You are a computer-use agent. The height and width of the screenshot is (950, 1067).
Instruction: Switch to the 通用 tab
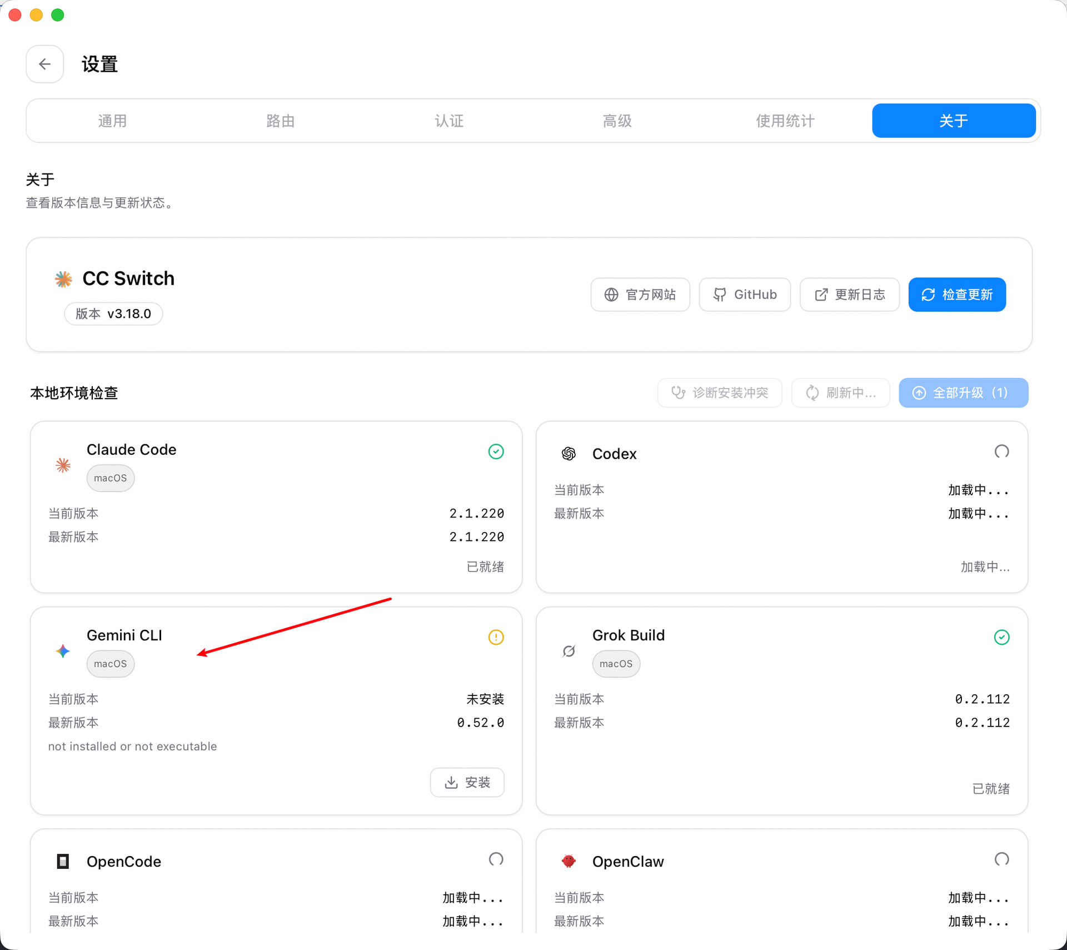(x=112, y=121)
